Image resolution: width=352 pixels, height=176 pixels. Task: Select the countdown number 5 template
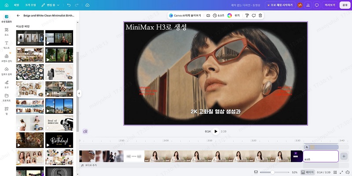click(59, 171)
